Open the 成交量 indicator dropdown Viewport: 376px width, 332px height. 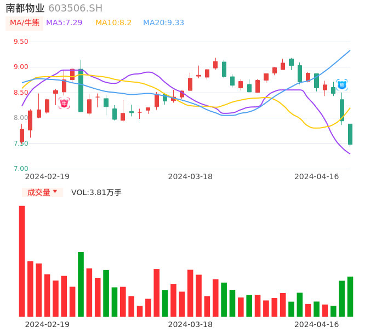pyautogui.click(x=42, y=192)
